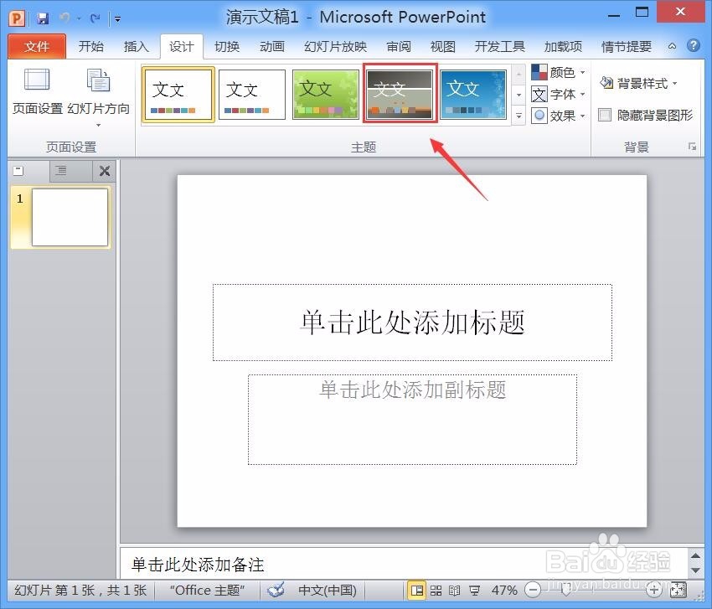
Task: Start Slide Show view icon
Action: pyautogui.click(x=474, y=591)
